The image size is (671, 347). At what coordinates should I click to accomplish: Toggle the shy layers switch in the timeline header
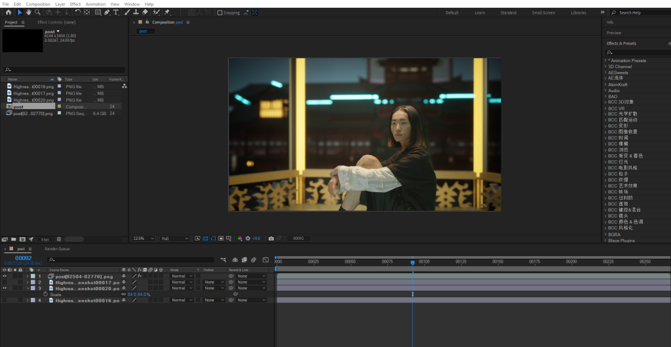pos(235,259)
